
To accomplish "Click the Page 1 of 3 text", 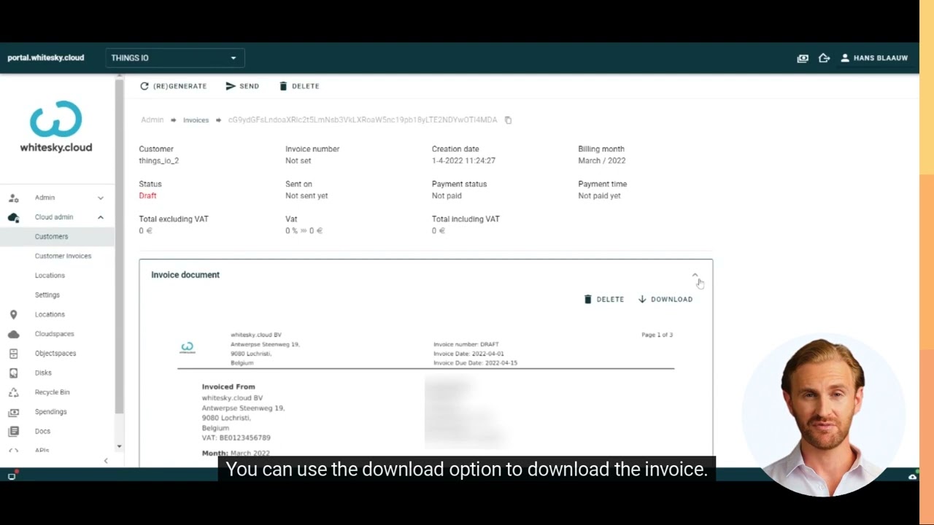I will coord(657,335).
